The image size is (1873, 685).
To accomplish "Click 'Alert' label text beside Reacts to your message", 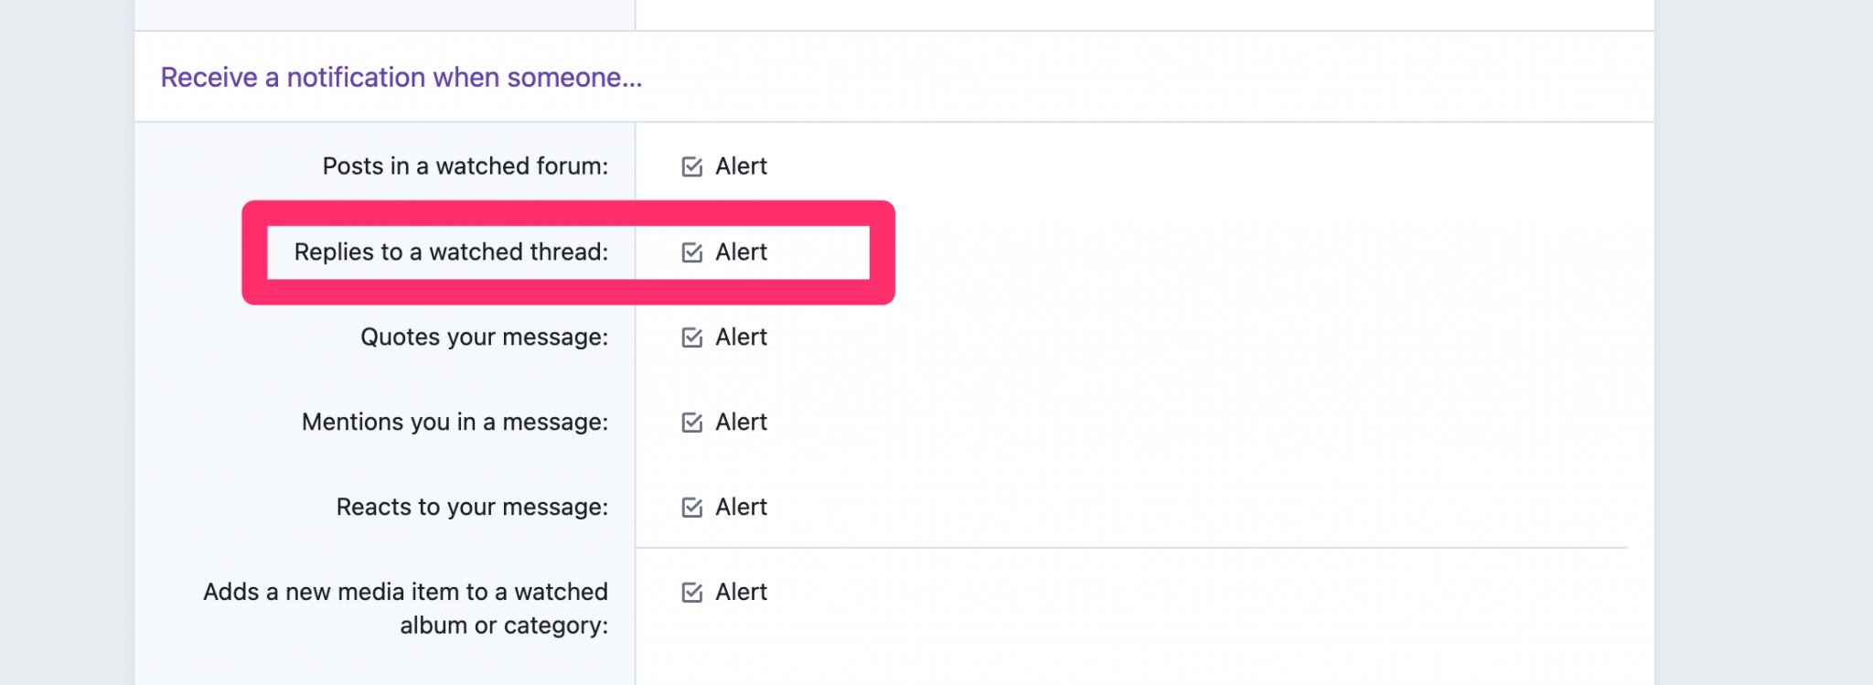I will (x=741, y=508).
